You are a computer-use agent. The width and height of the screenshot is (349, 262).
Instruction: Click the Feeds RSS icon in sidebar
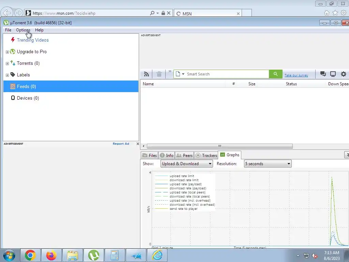point(13,86)
